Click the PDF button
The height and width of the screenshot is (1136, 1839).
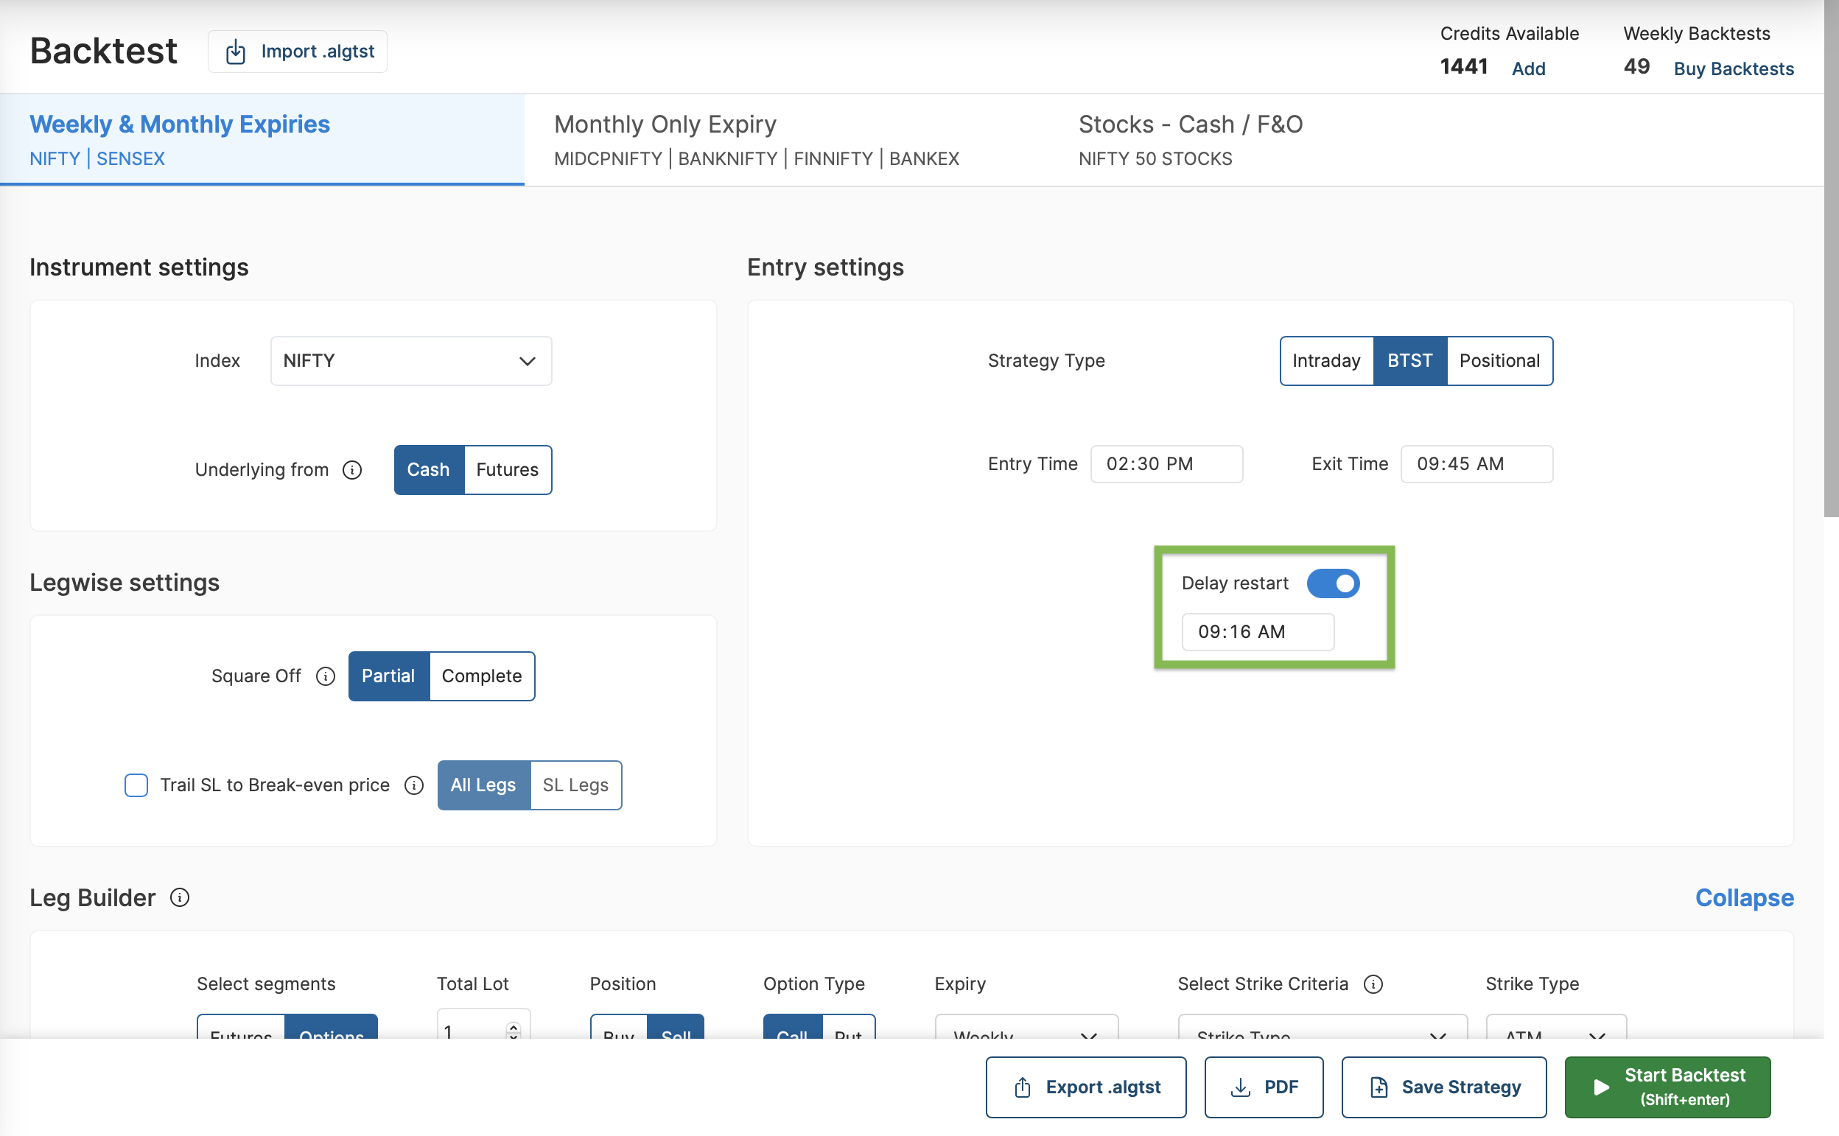[x=1264, y=1087]
